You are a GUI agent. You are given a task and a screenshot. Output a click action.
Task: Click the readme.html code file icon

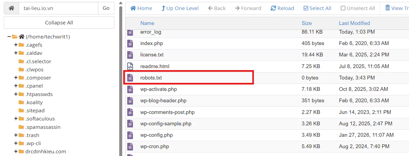(x=130, y=66)
